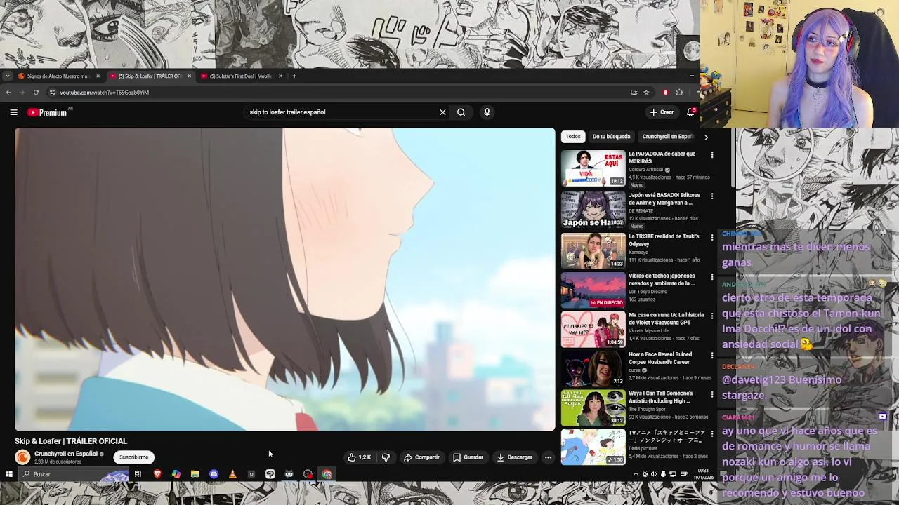The width and height of the screenshot is (899, 505).
Task: Open options for Ways I Can Tell Someone's Autistic
Action: pyautogui.click(x=711, y=395)
